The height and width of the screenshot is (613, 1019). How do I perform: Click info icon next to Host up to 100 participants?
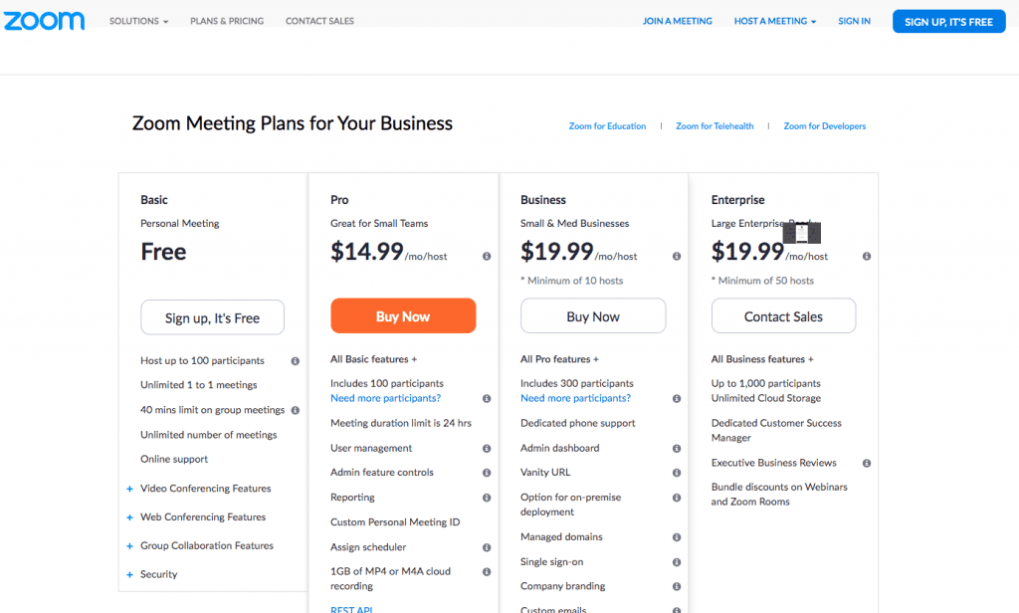click(296, 361)
